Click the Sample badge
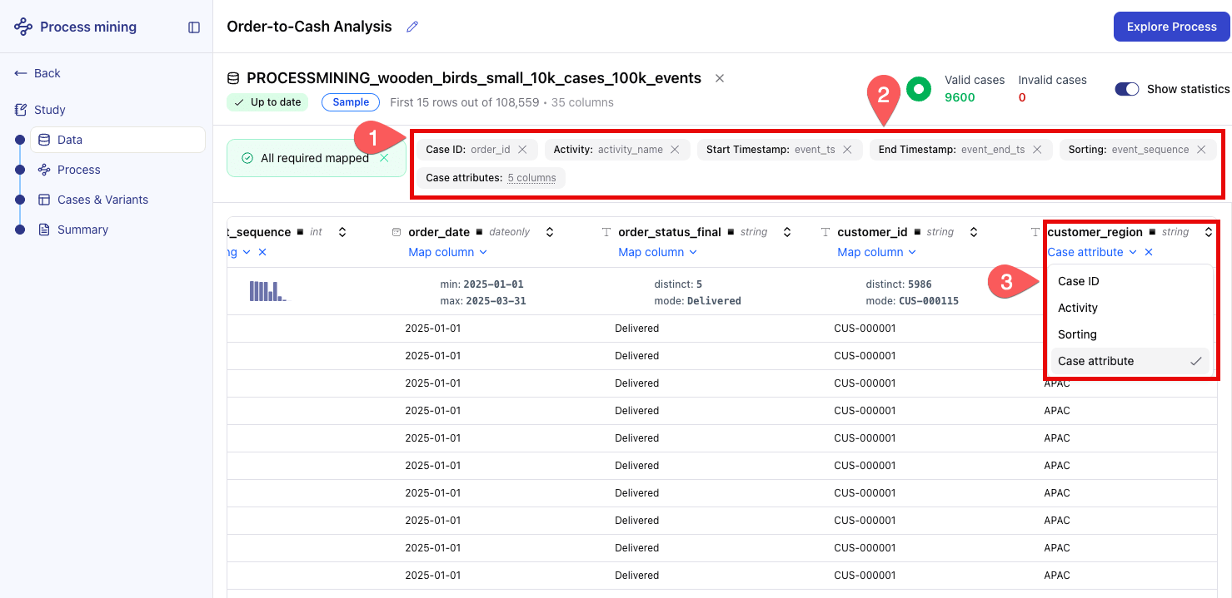Image resolution: width=1232 pixels, height=598 pixels. pyautogui.click(x=351, y=102)
